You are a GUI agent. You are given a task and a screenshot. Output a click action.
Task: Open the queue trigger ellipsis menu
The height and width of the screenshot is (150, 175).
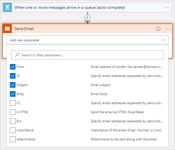coord(168,7)
